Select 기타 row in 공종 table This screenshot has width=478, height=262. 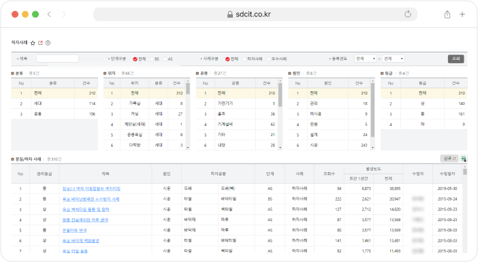pos(236,135)
